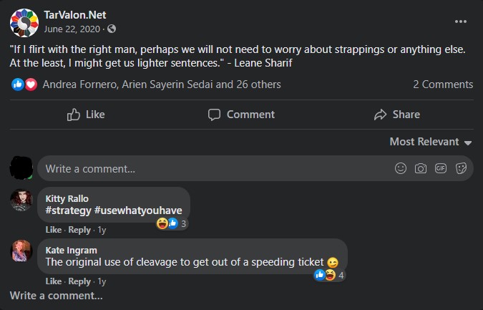Focus the 'Write a comment...' input field
Image resolution: width=483 pixels, height=310 pixels.
[x=215, y=169]
